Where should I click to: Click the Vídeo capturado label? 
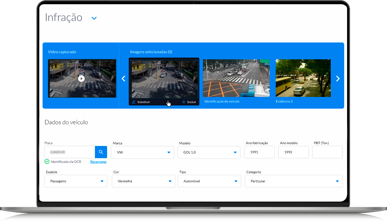click(x=62, y=52)
